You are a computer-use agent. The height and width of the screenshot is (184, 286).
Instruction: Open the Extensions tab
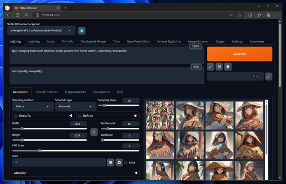point(257,41)
